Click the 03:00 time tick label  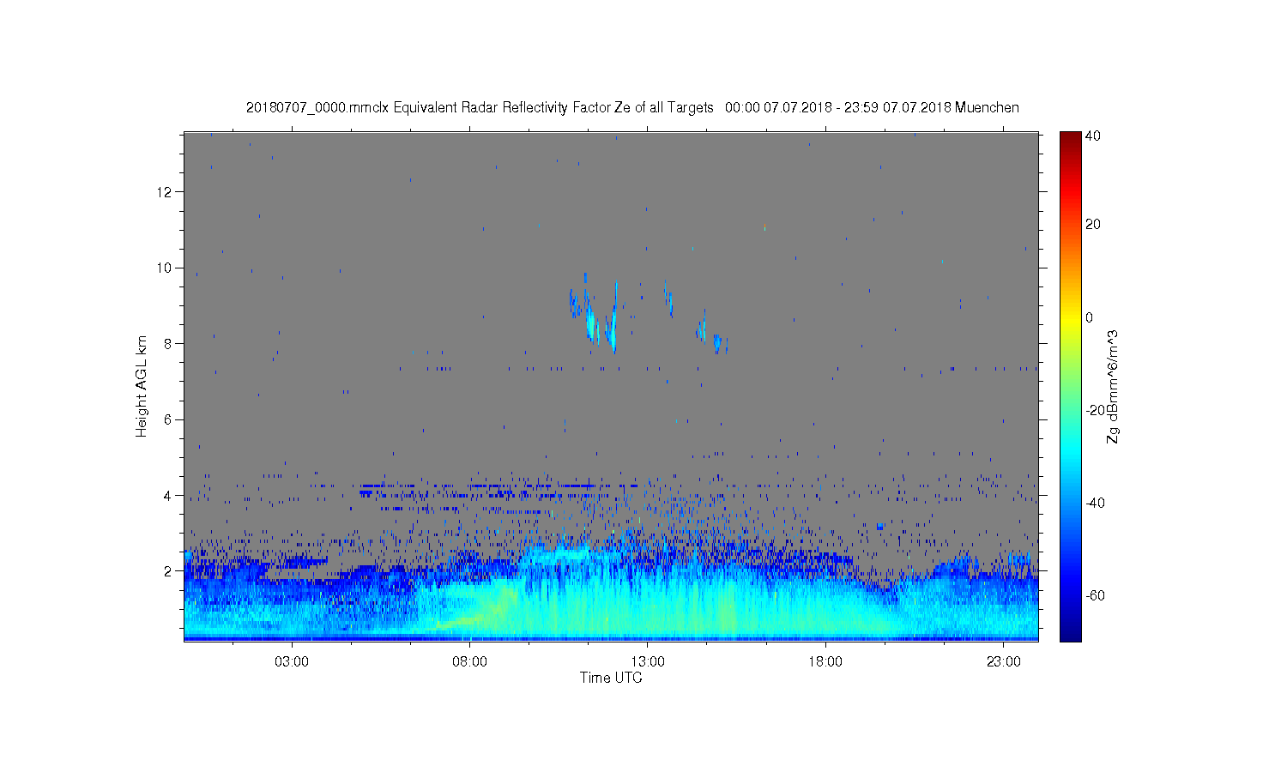click(x=292, y=662)
